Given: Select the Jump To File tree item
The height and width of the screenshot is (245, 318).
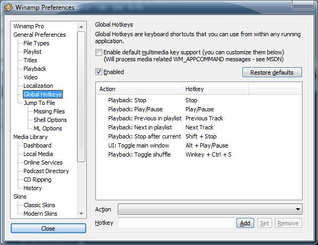Looking at the screenshot, I should tap(39, 103).
